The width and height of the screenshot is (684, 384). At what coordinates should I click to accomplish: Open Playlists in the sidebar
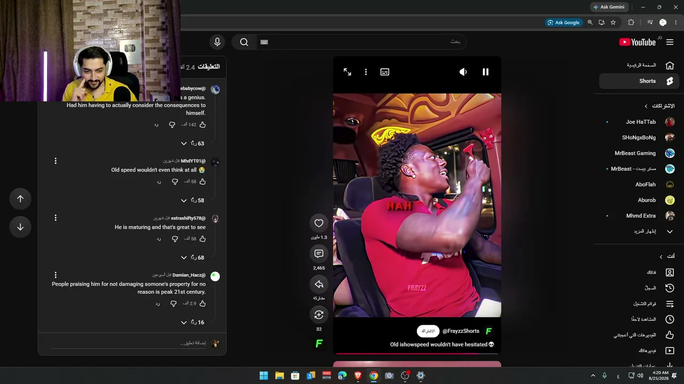click(639, 304)
